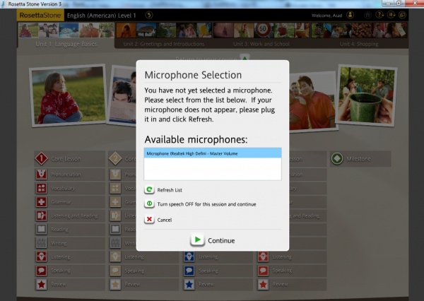Open lesson 1 Pronunciation icon
The width and height of the screenshot is (424, 301).
pos(42,174)
